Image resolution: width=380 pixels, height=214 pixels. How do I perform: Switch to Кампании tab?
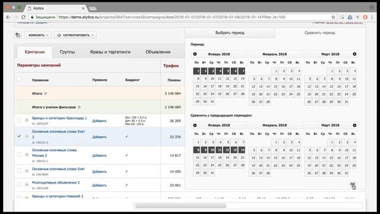coord(34,52)
